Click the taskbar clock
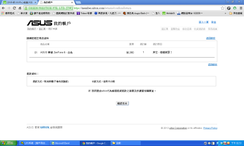244x146 pixels. 236,143
